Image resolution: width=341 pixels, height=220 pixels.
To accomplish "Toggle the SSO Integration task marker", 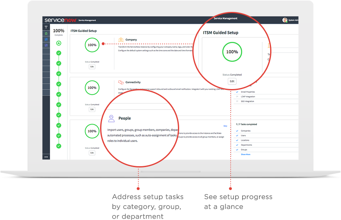I will (x=237, y=101).
